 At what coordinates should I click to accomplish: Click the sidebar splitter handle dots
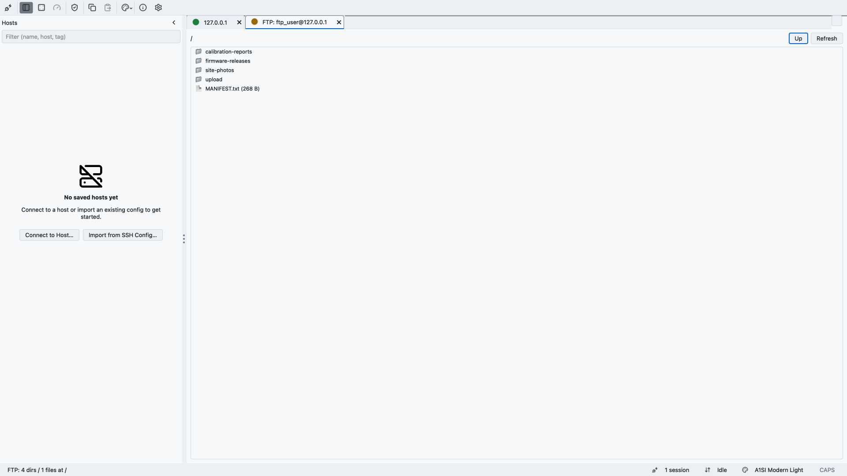tap(184, 239)
